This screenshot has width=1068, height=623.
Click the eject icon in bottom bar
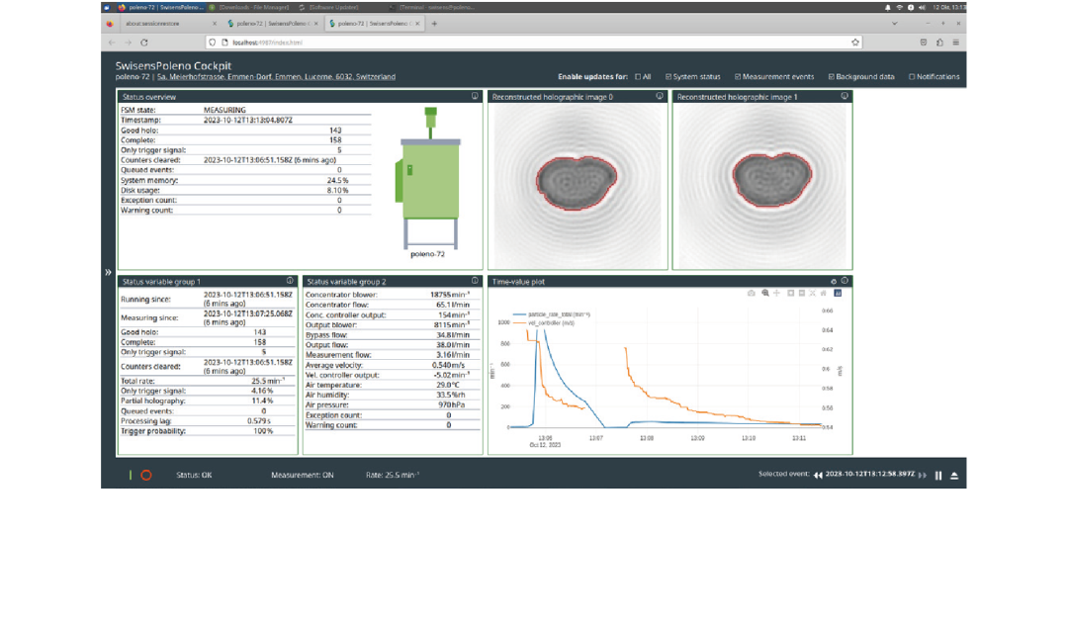coord(954,476)
